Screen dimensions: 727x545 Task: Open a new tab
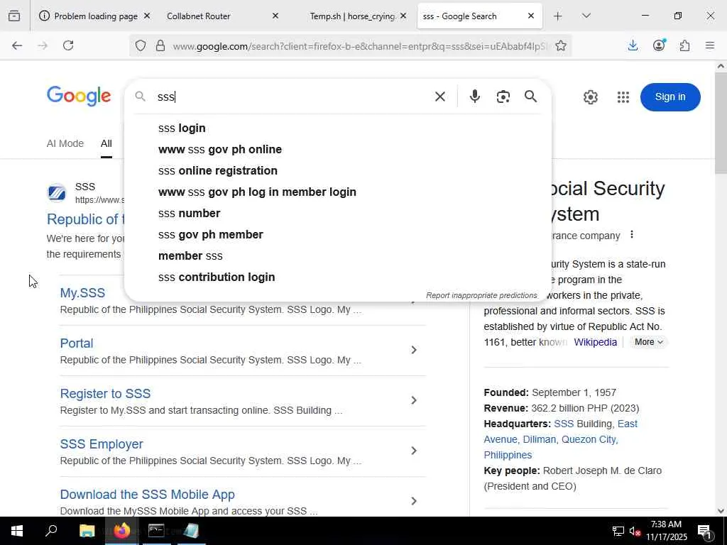tap(558, 16)
